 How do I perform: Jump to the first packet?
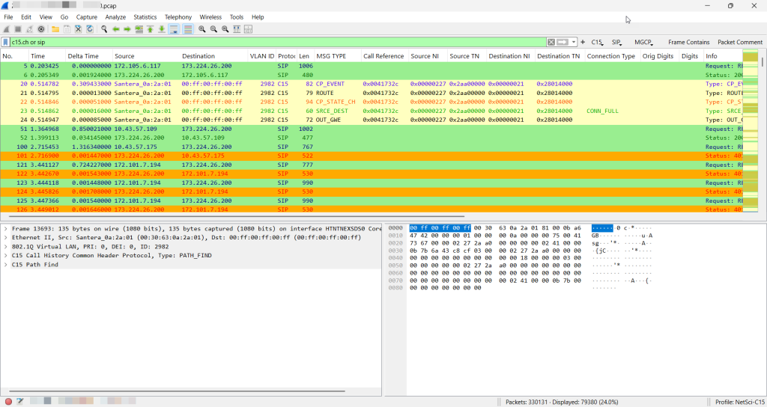150,29
